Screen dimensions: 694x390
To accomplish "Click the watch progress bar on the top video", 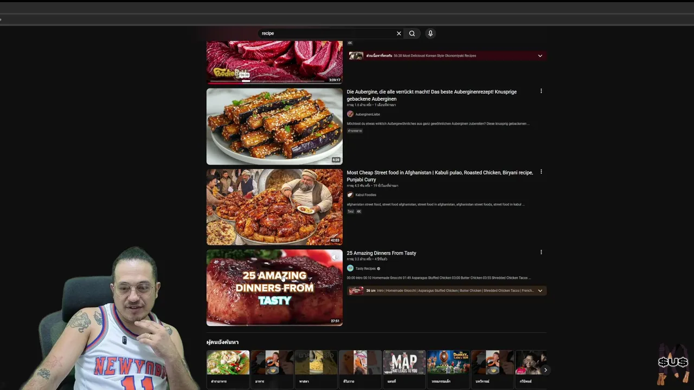I will coord(274,83).
